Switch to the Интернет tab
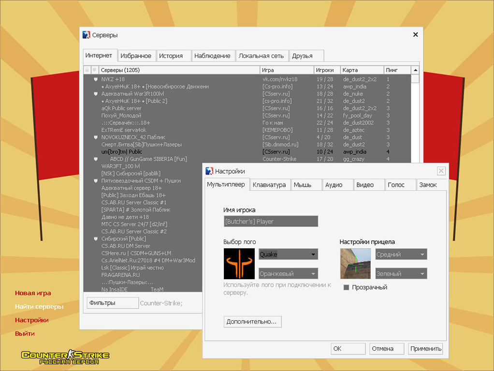The image size is (494, 371). click(100, 55)
